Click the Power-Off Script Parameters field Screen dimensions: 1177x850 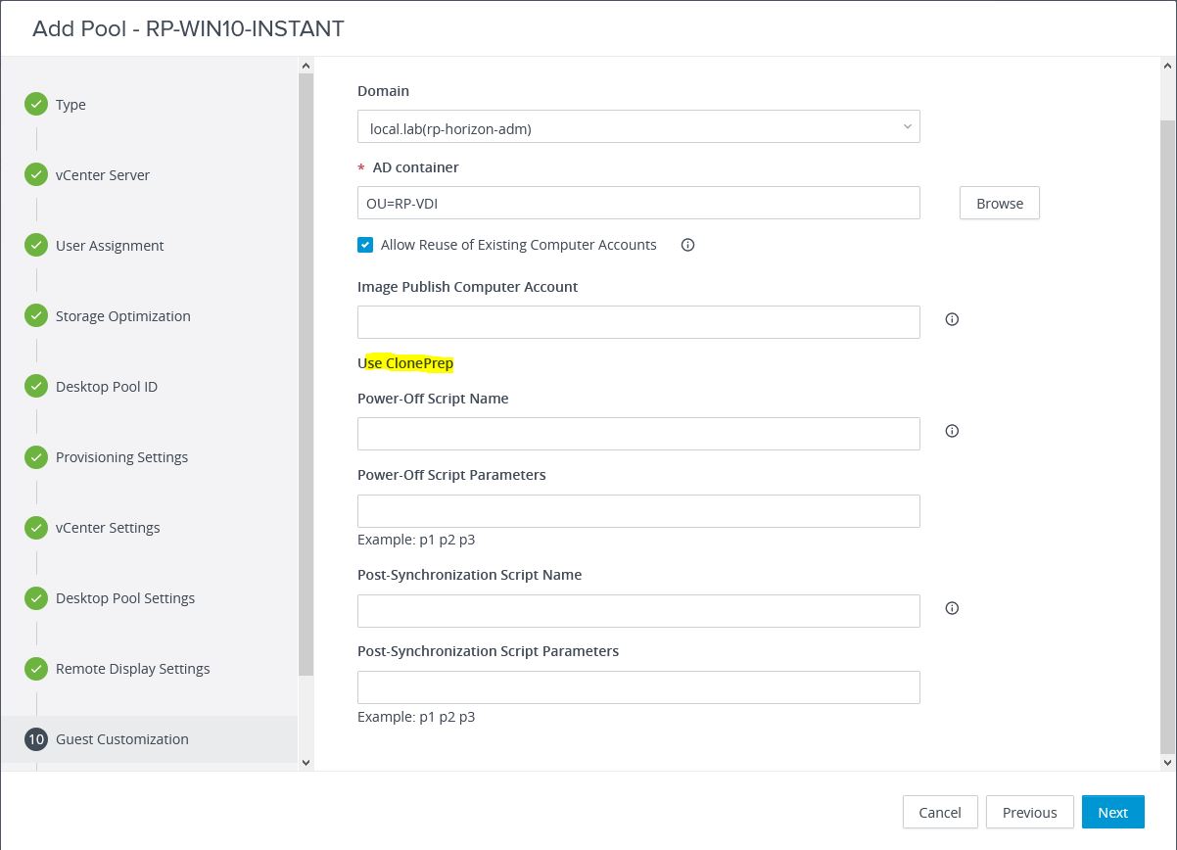tap(638, 511)
